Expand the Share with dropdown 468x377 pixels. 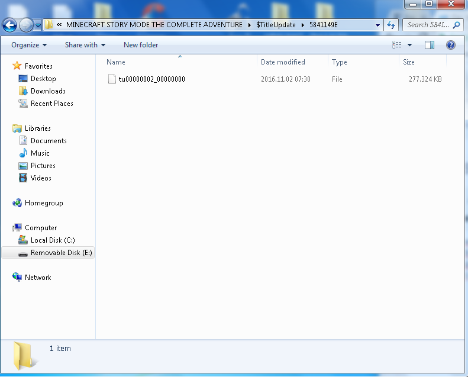tap(85, 45)
